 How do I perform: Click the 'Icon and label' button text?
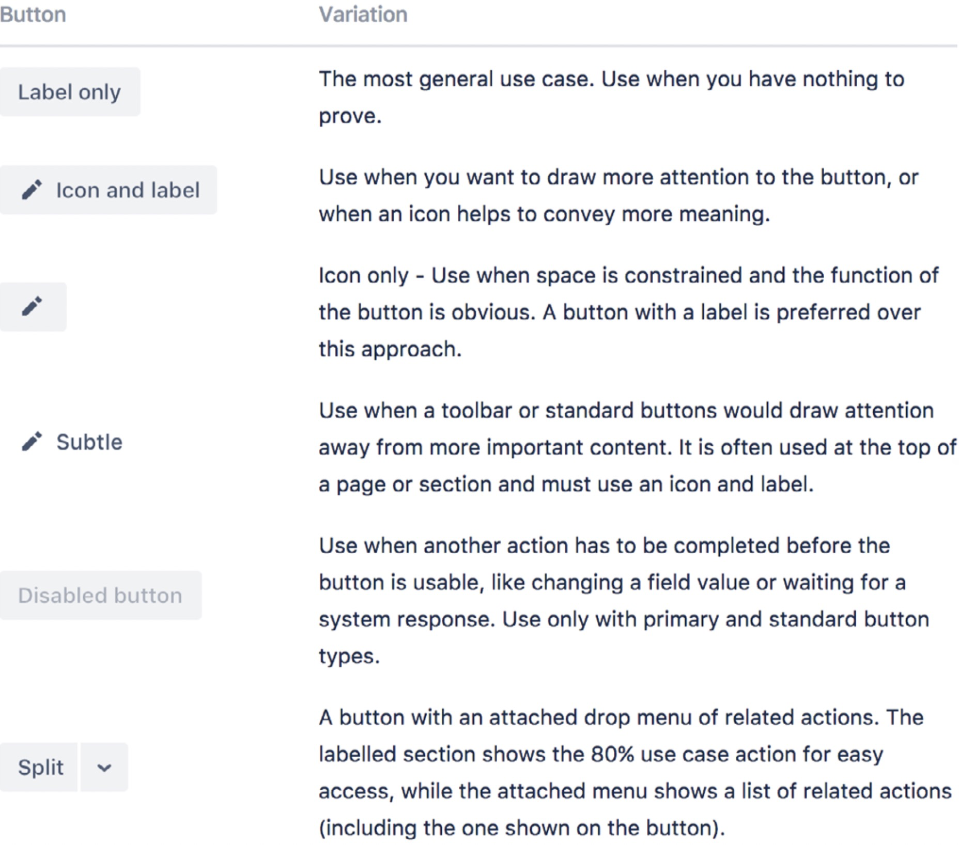128,190
